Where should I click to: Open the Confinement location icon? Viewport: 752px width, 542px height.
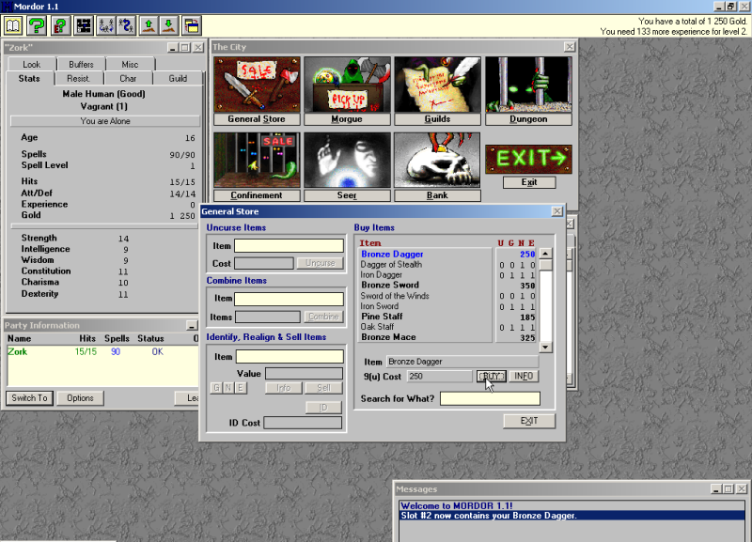(250, 161)
